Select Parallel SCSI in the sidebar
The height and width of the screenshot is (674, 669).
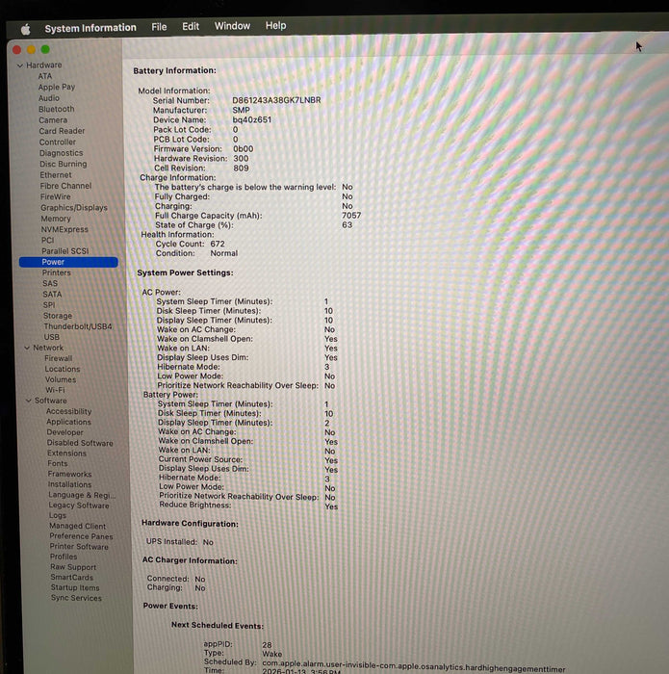click(64, 251)
